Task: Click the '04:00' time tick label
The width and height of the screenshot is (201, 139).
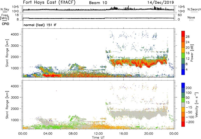Action: pyautogui.click(x=48, y=134)
